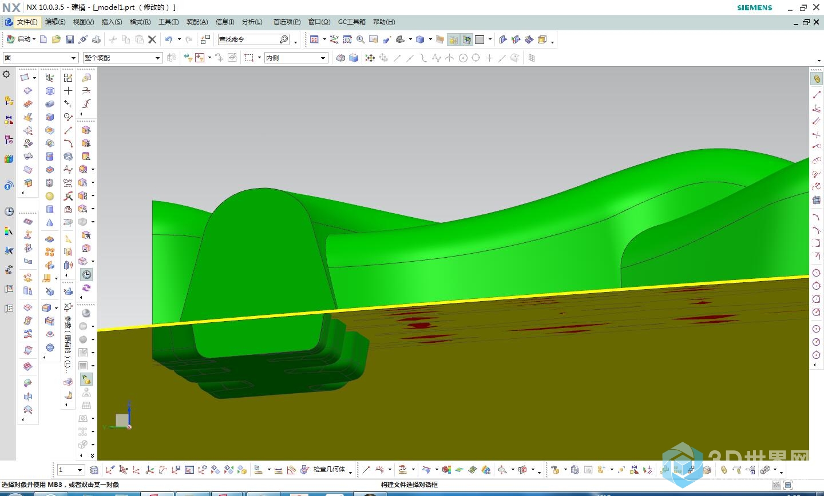Toggle the Control Point snap option

(423, 58)
